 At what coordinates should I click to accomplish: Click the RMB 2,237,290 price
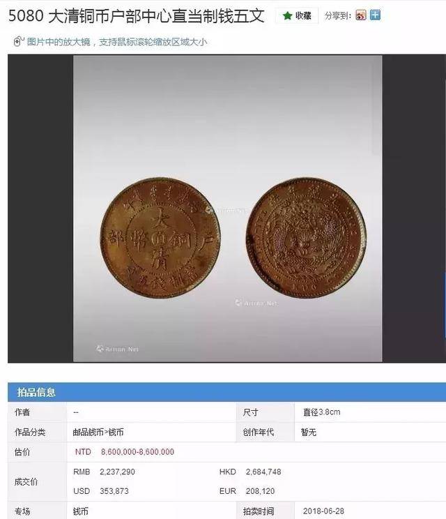(104, 472)
